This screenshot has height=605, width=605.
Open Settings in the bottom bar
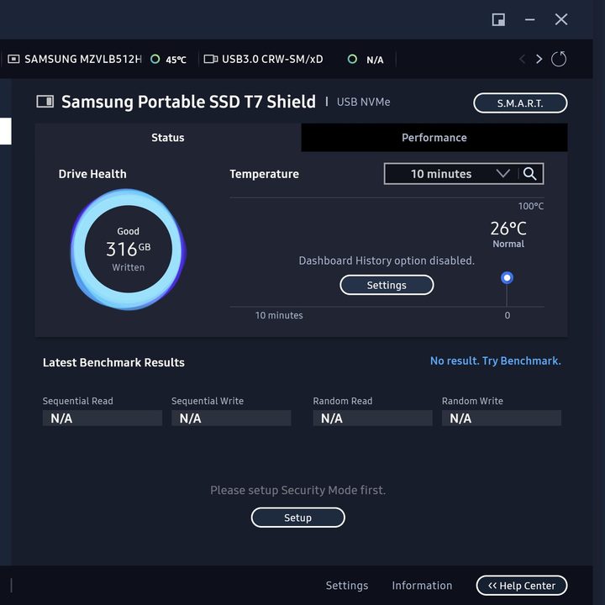pos(347,586)
